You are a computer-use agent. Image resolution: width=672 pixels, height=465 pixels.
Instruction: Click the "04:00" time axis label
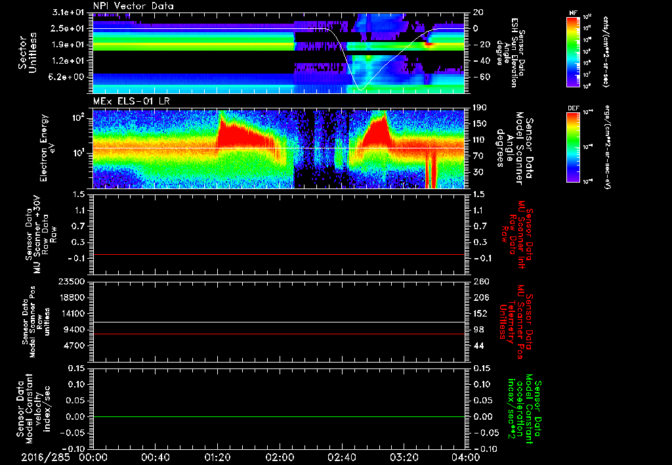(x=466, y=457)
